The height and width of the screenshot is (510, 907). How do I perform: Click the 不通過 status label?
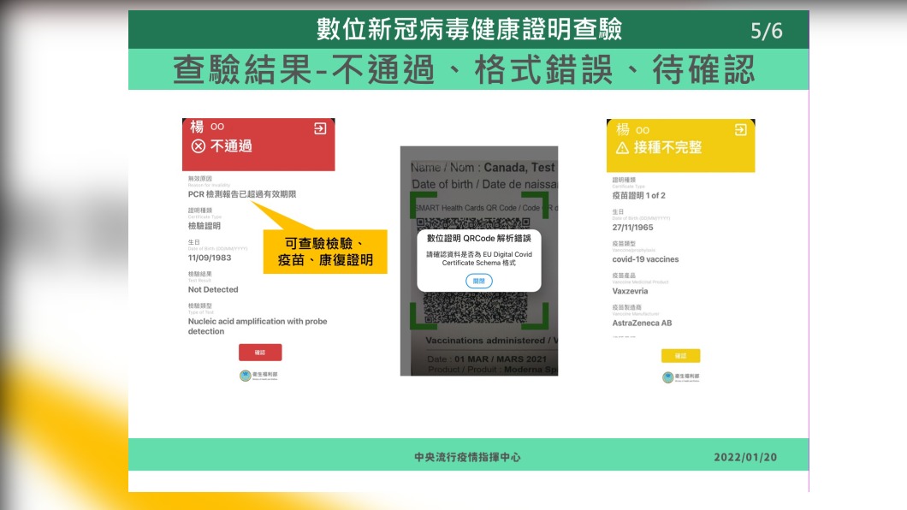point(231,146)
